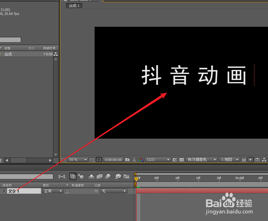268x221 pixels.
Task: Click the red 文字 1 layer duration bar
Action: tap(202, 191)
